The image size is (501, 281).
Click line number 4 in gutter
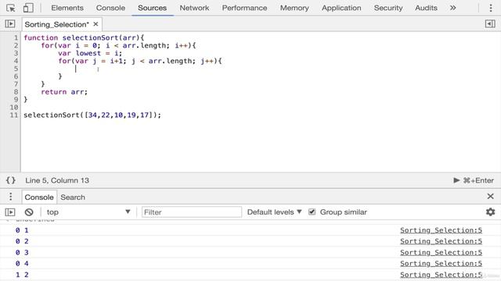(x=16, y=61)
